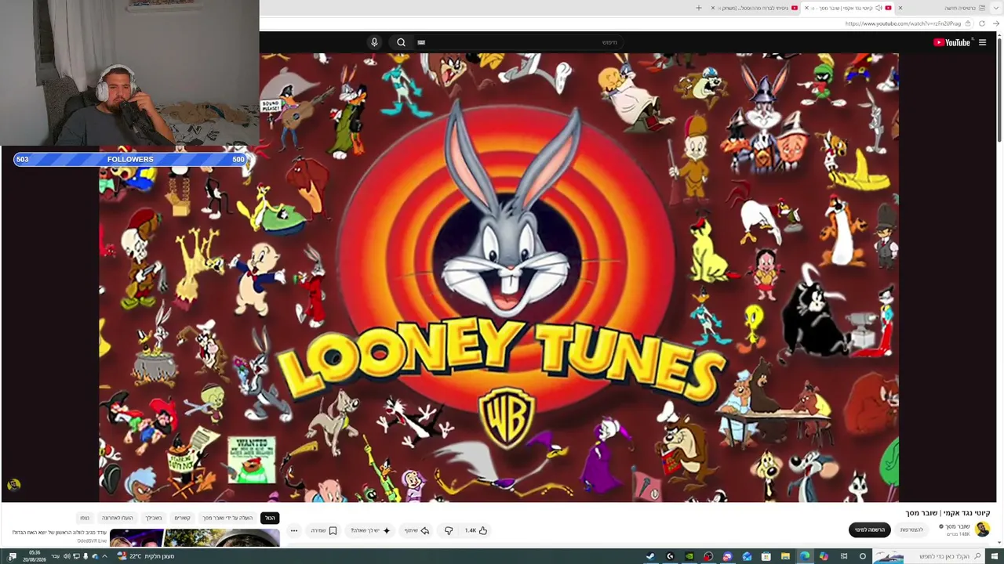The image size is (1004, 564).
Task: Open Microsoft Store from the taskbar
Action: pyautogui.click(x=766, y=556)
